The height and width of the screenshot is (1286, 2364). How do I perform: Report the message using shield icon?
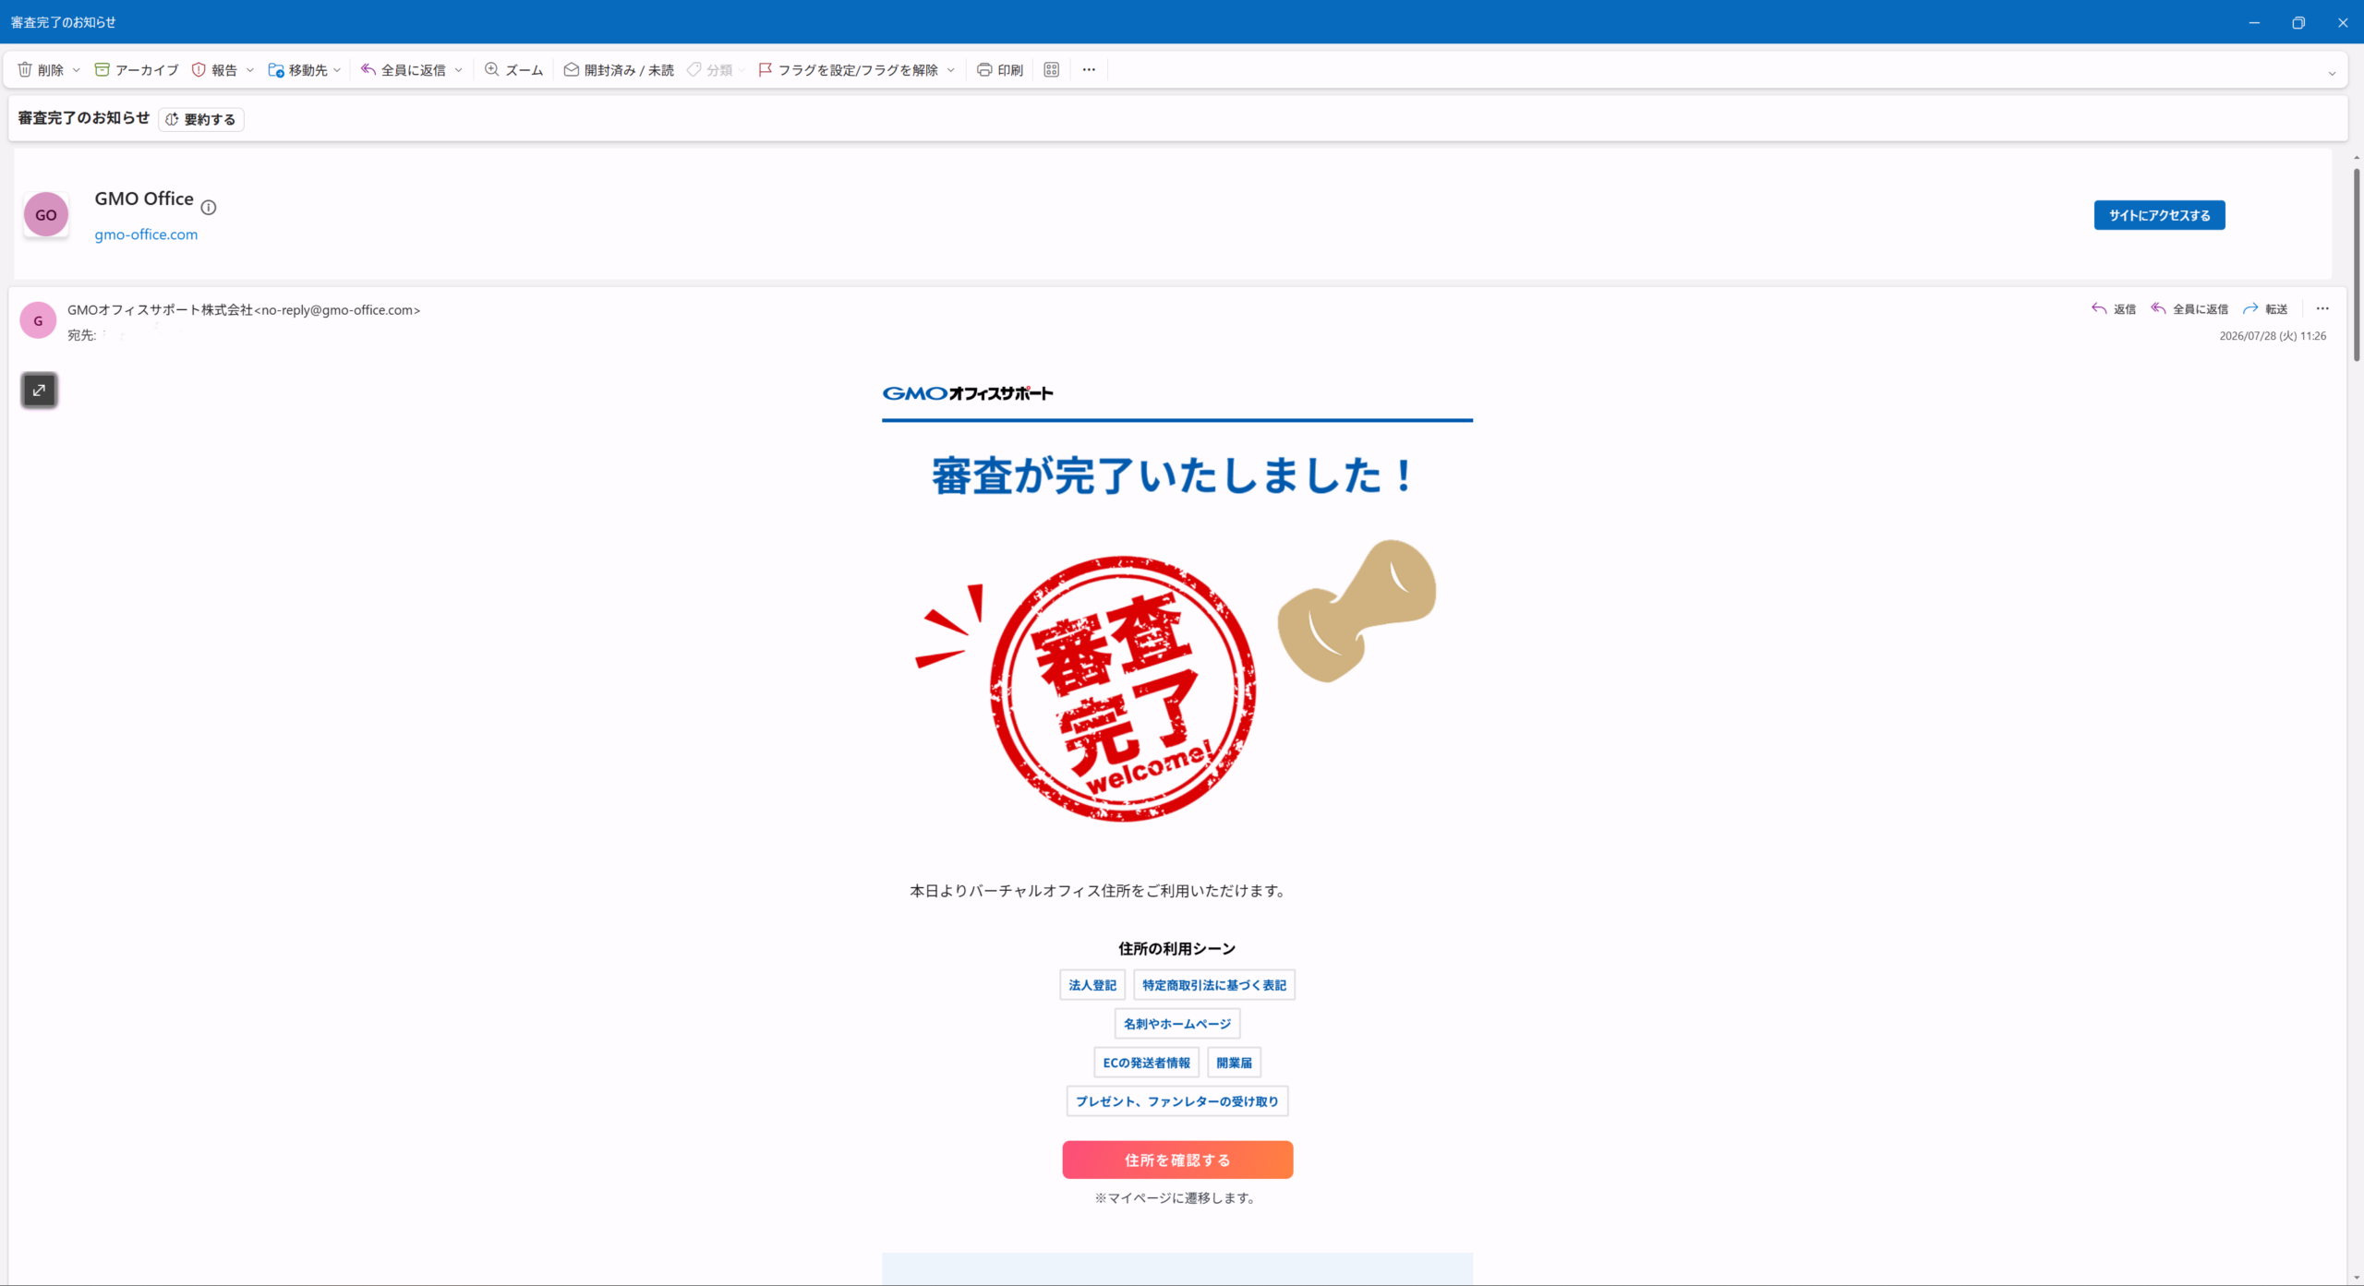click(x=214, y=70)
